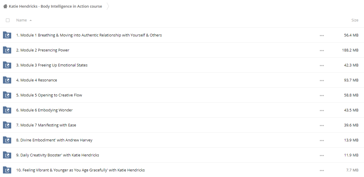
Task: Open options menu for Module 1 row
Action: tap(322, 36)
